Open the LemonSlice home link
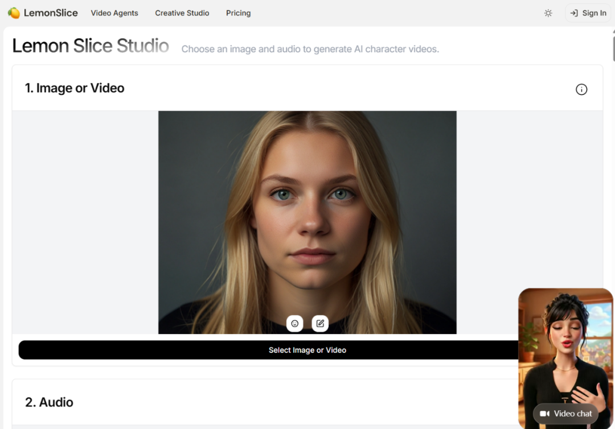The width and height of the screenshot is (615, 429). (50, 13)
